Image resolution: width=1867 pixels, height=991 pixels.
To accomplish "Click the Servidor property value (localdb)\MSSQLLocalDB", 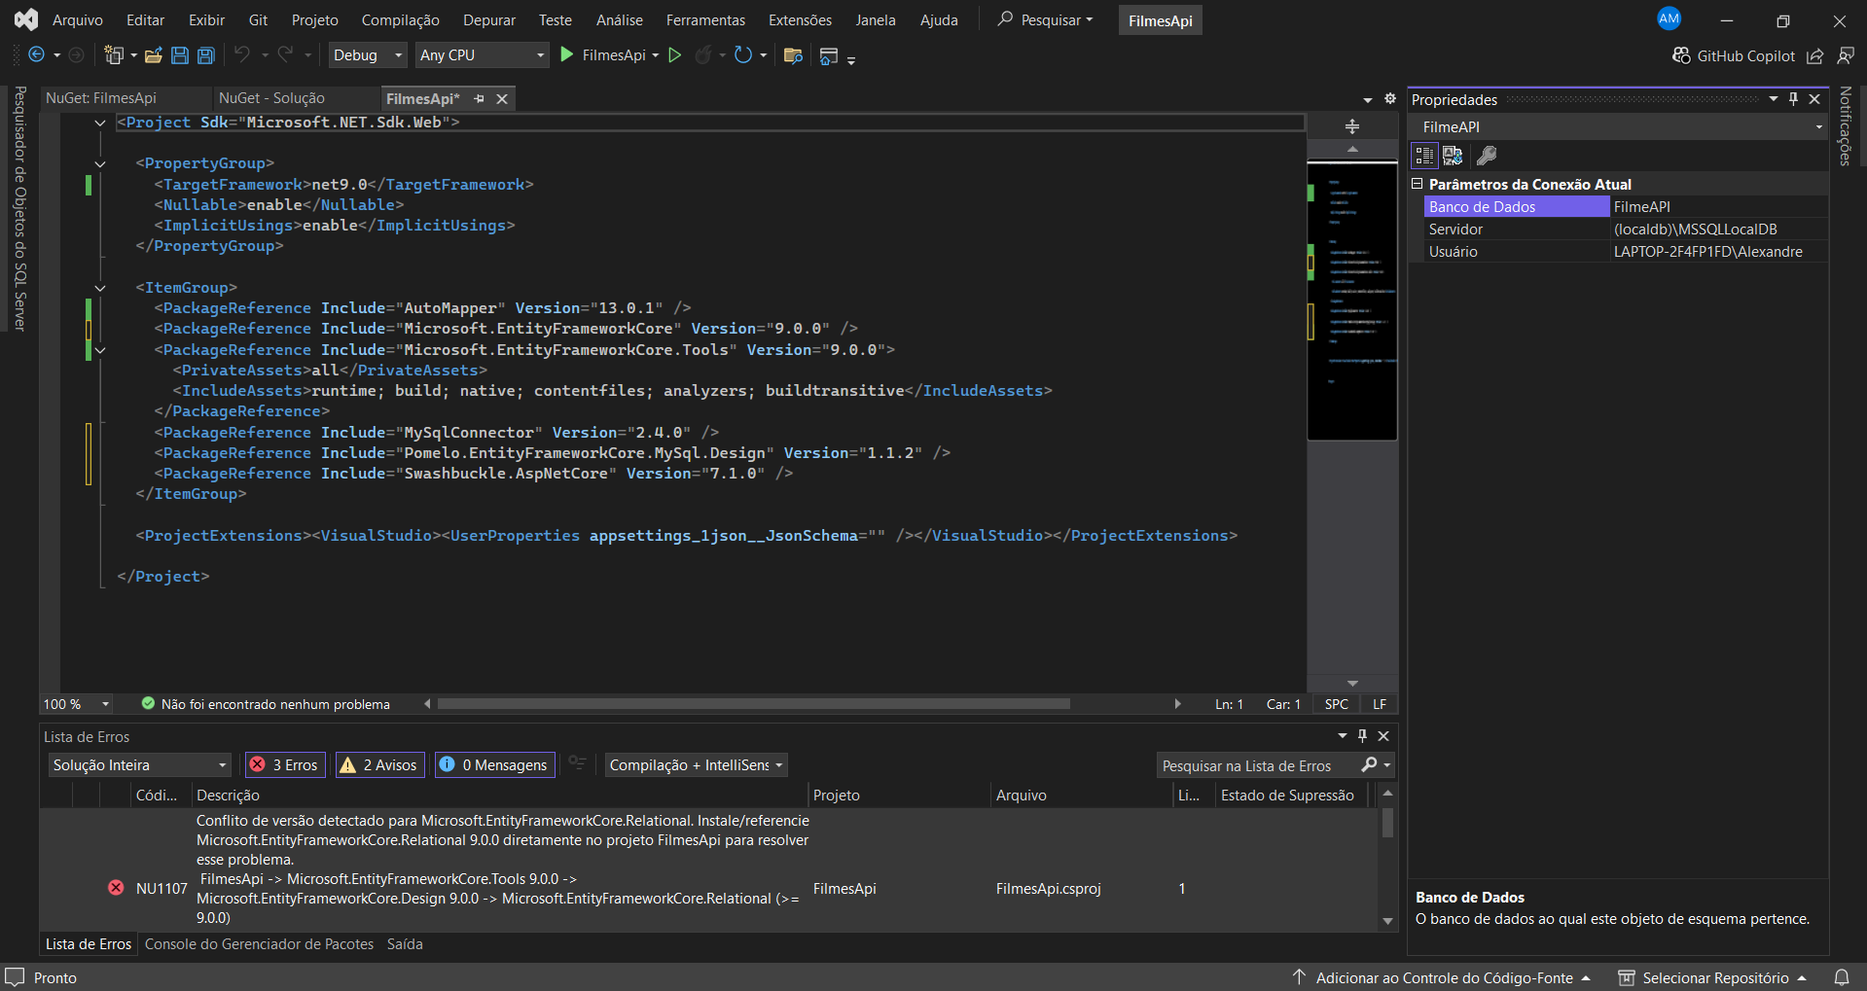I will click(1696, 230).
